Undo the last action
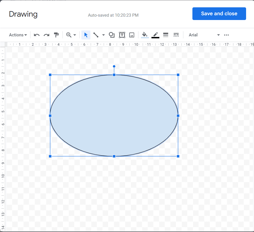Image resolution: width=254 pixels, height=232 pixels. click(x=37, y=35)
